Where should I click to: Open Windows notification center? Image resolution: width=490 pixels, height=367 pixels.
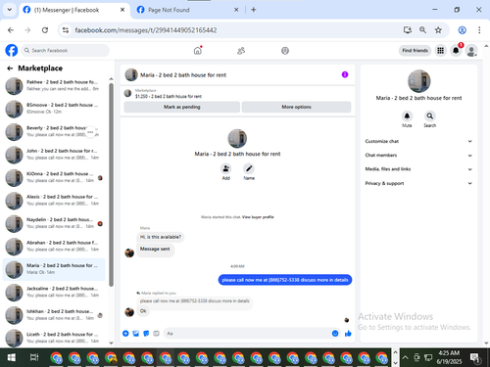[474, 357]
